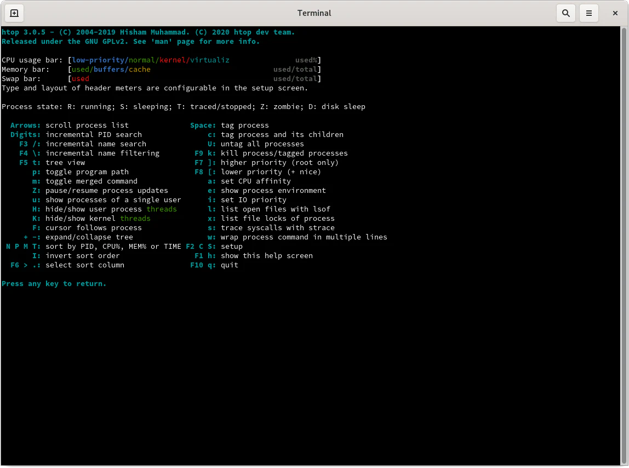Close the Terminal window
The width and height of the screenshot is (629, 468).
615,13
